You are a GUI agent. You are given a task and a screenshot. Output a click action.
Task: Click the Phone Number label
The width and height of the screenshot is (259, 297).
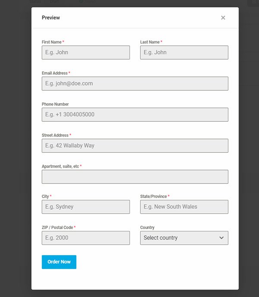pyautogui.click(x=55, y=104)
